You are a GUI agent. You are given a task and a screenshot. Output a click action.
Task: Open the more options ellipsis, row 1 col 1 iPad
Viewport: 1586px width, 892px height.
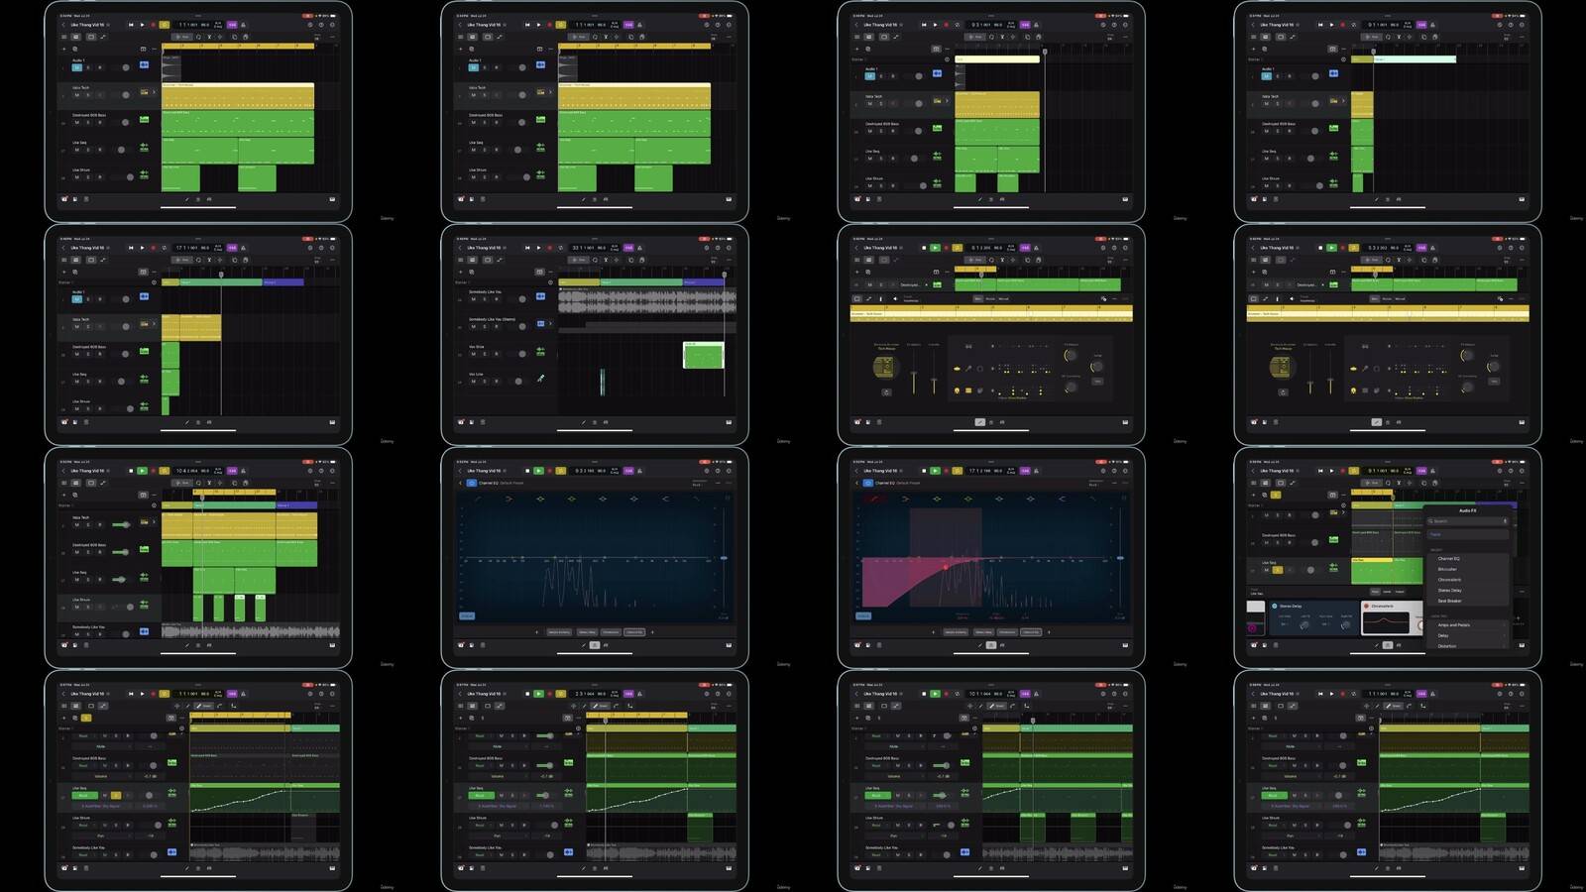(332, 37)
